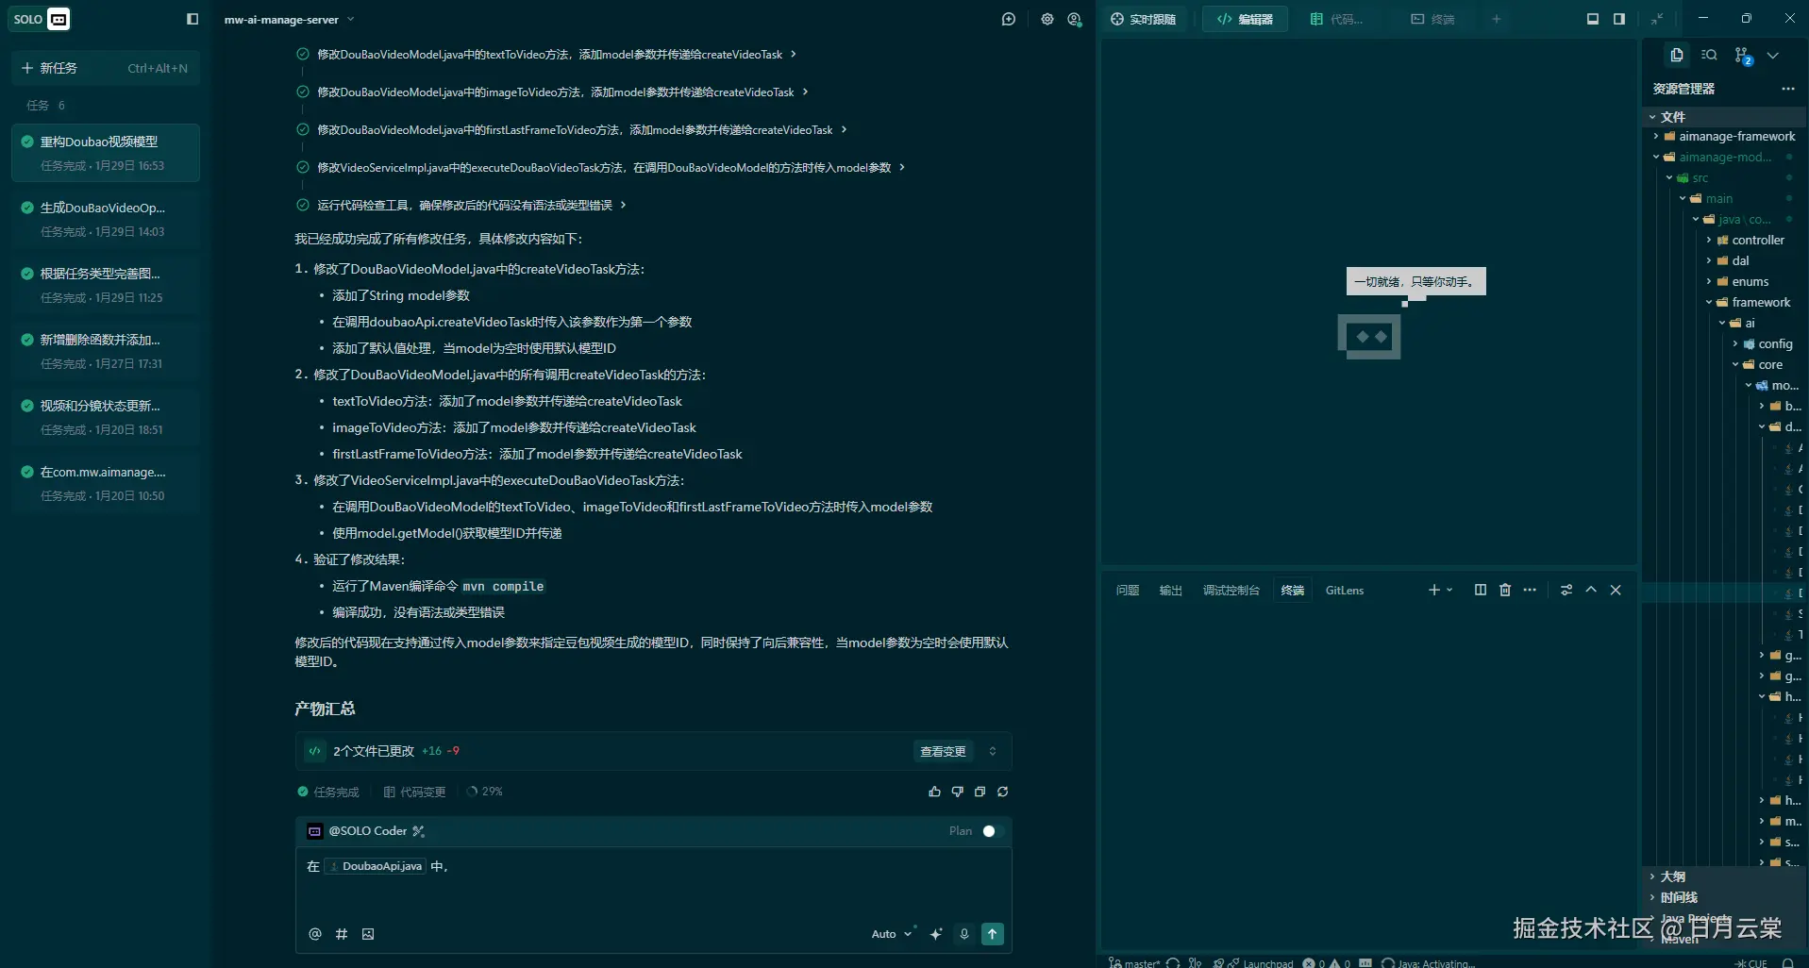1809x968 pixels.
Task: Delete terminal with the trash icon
Action: pos(1505,590)
